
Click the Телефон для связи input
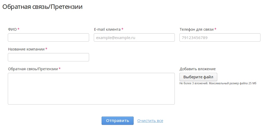220,37
